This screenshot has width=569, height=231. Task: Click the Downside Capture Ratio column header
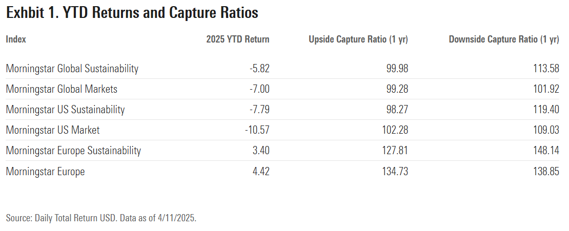coord(503,39)
